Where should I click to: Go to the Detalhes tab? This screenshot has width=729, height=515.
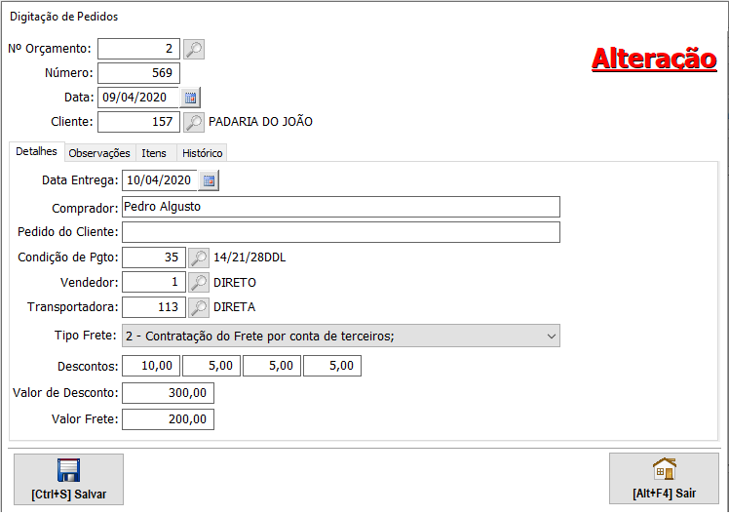point(37,152)
